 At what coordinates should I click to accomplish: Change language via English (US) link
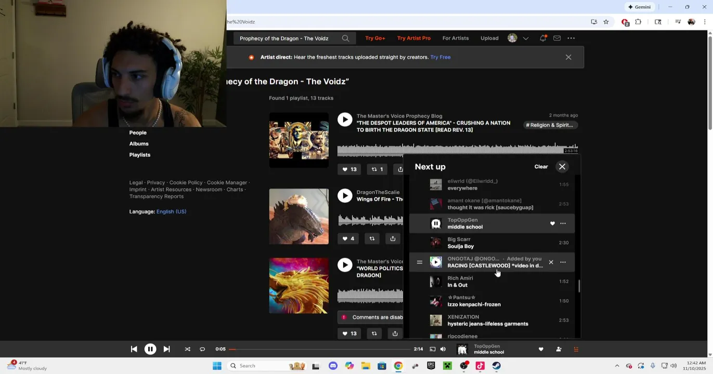[171, 212]
